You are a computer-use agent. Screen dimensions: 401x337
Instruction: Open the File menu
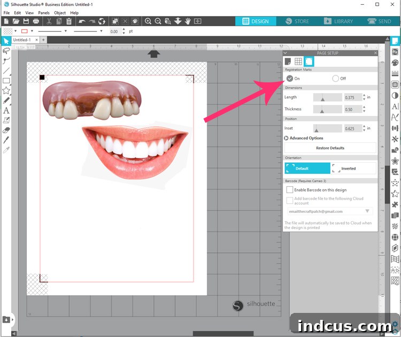(x=6, y=13)
